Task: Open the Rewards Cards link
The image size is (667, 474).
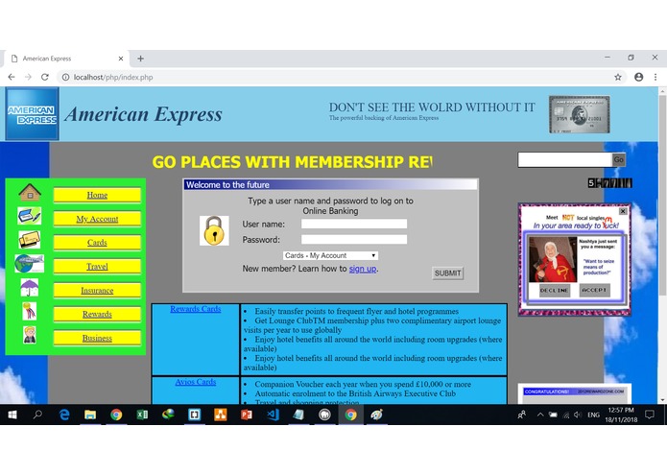Action: coord(195,309)
